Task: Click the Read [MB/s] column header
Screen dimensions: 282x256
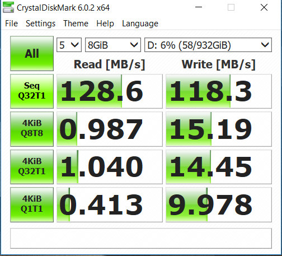Action: pos(110,64)
